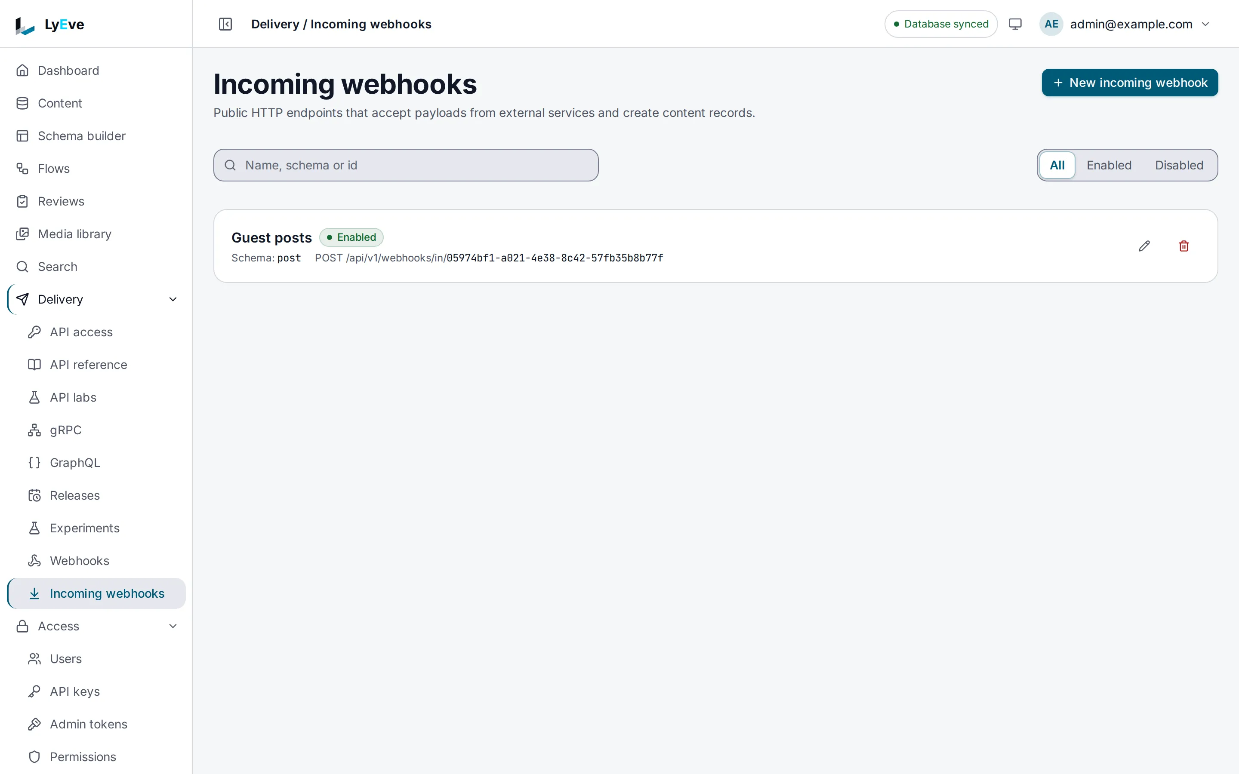Open the Guest posts webhook title
Screen dimensions: 1239x774
tap(271, 237)
